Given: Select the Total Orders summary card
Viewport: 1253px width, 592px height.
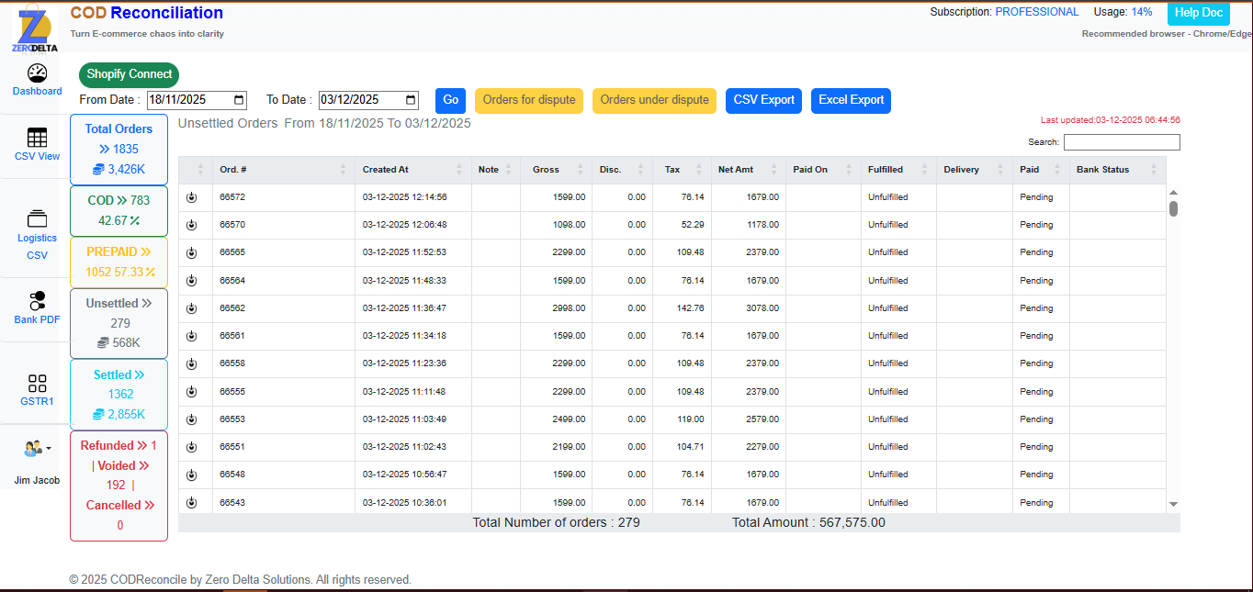Looking at the screenshot, I should 119,149.
